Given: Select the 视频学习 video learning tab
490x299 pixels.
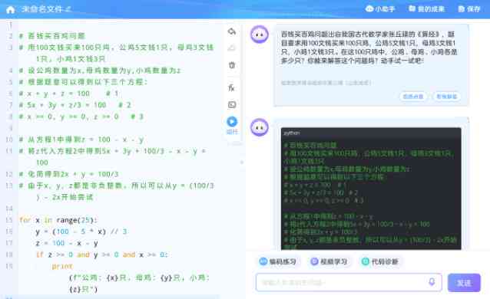Looking at the screenshot, I should pos(329,261).
